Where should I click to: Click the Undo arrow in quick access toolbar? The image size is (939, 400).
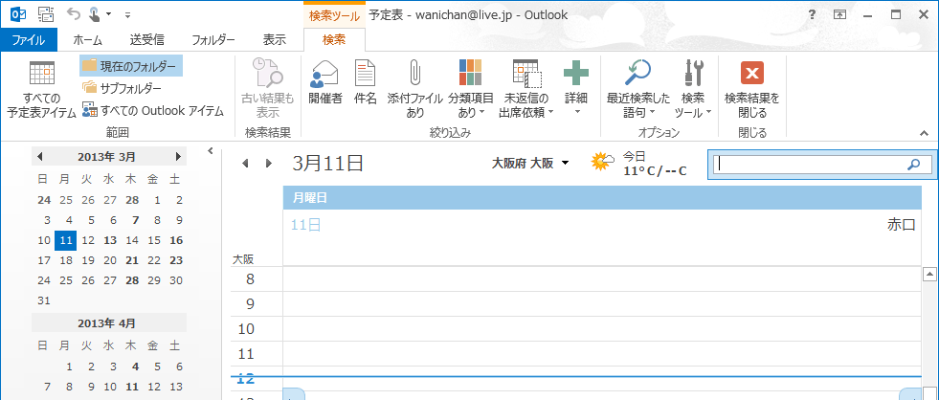point(73,14)
